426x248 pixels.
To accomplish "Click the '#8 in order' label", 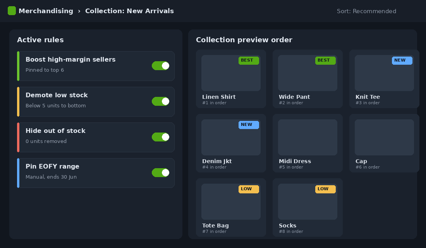I will 291,231.
